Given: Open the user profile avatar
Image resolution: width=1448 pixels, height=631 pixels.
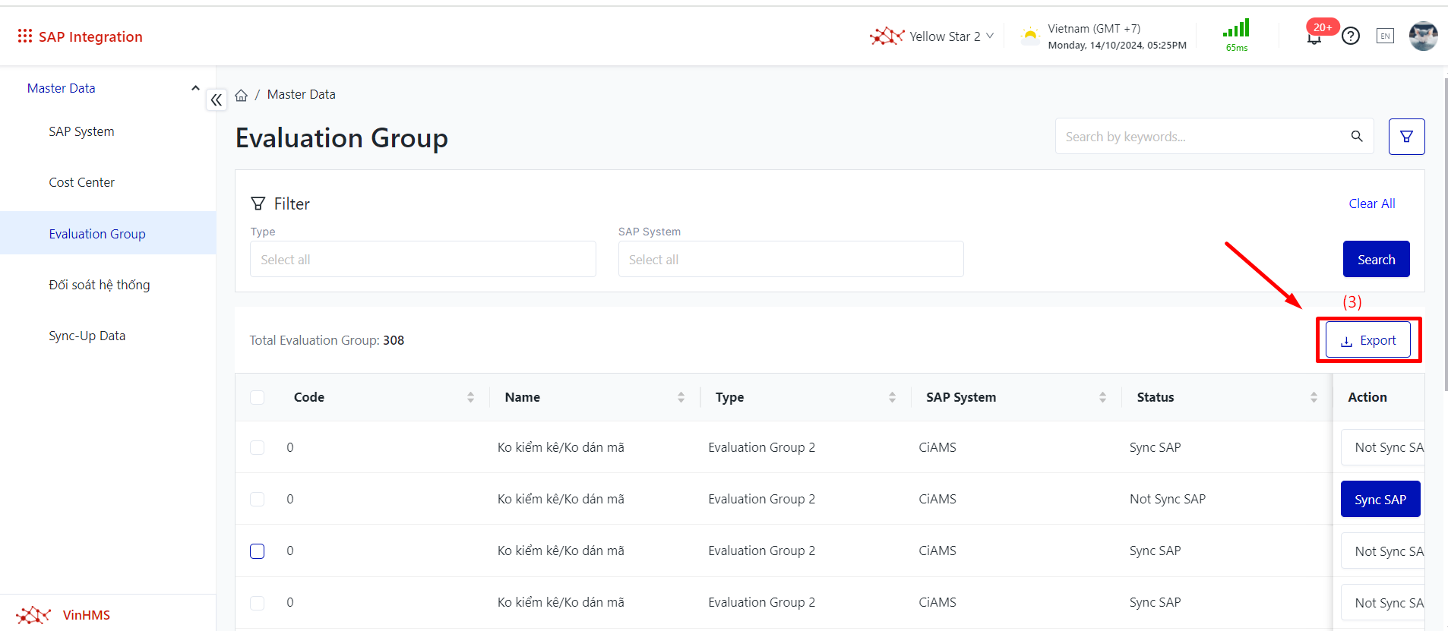Looking at the screenshot, I should pyautogui.click(x=1422, y=36).
